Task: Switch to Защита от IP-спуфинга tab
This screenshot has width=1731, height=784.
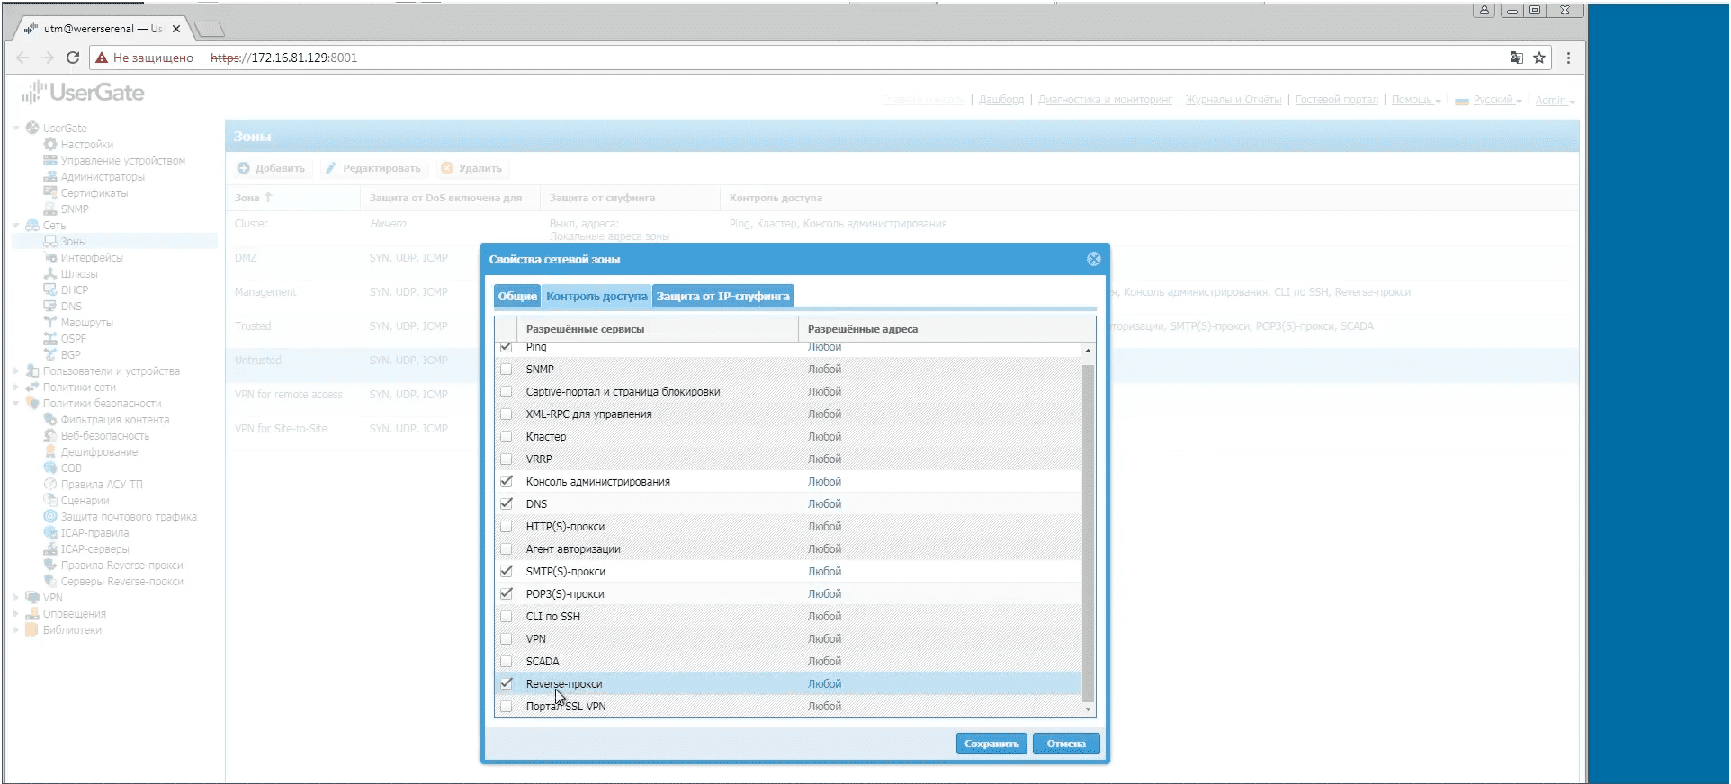Action: coord(722,297)
